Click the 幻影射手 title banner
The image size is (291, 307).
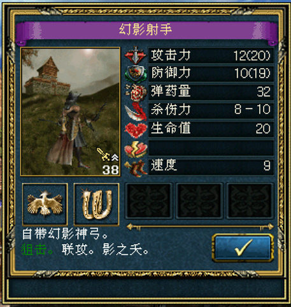(x=146, y=30)
